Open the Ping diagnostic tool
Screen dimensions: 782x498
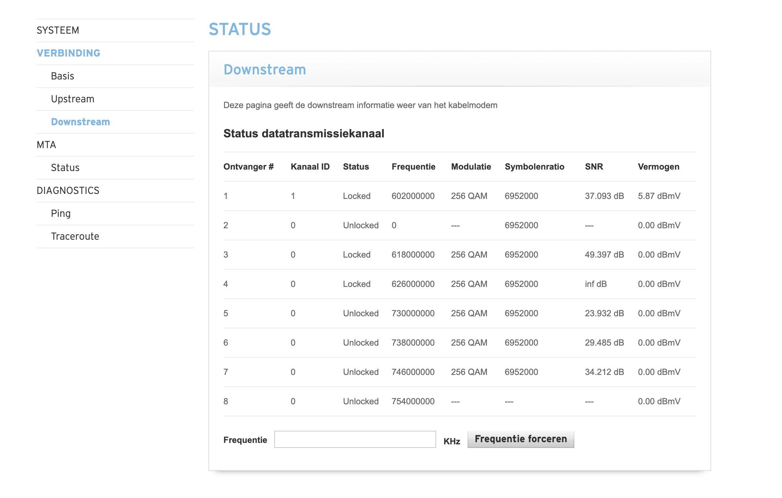click(x=61, y=214)
